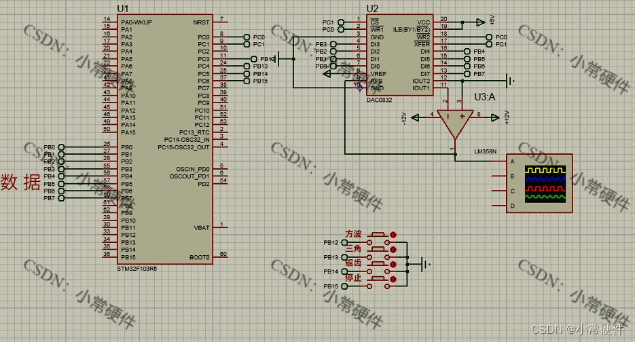Viewport: 635px width, 342px height.
Task: Select the DAC0832 part name text
Action: tap(379, 100)
